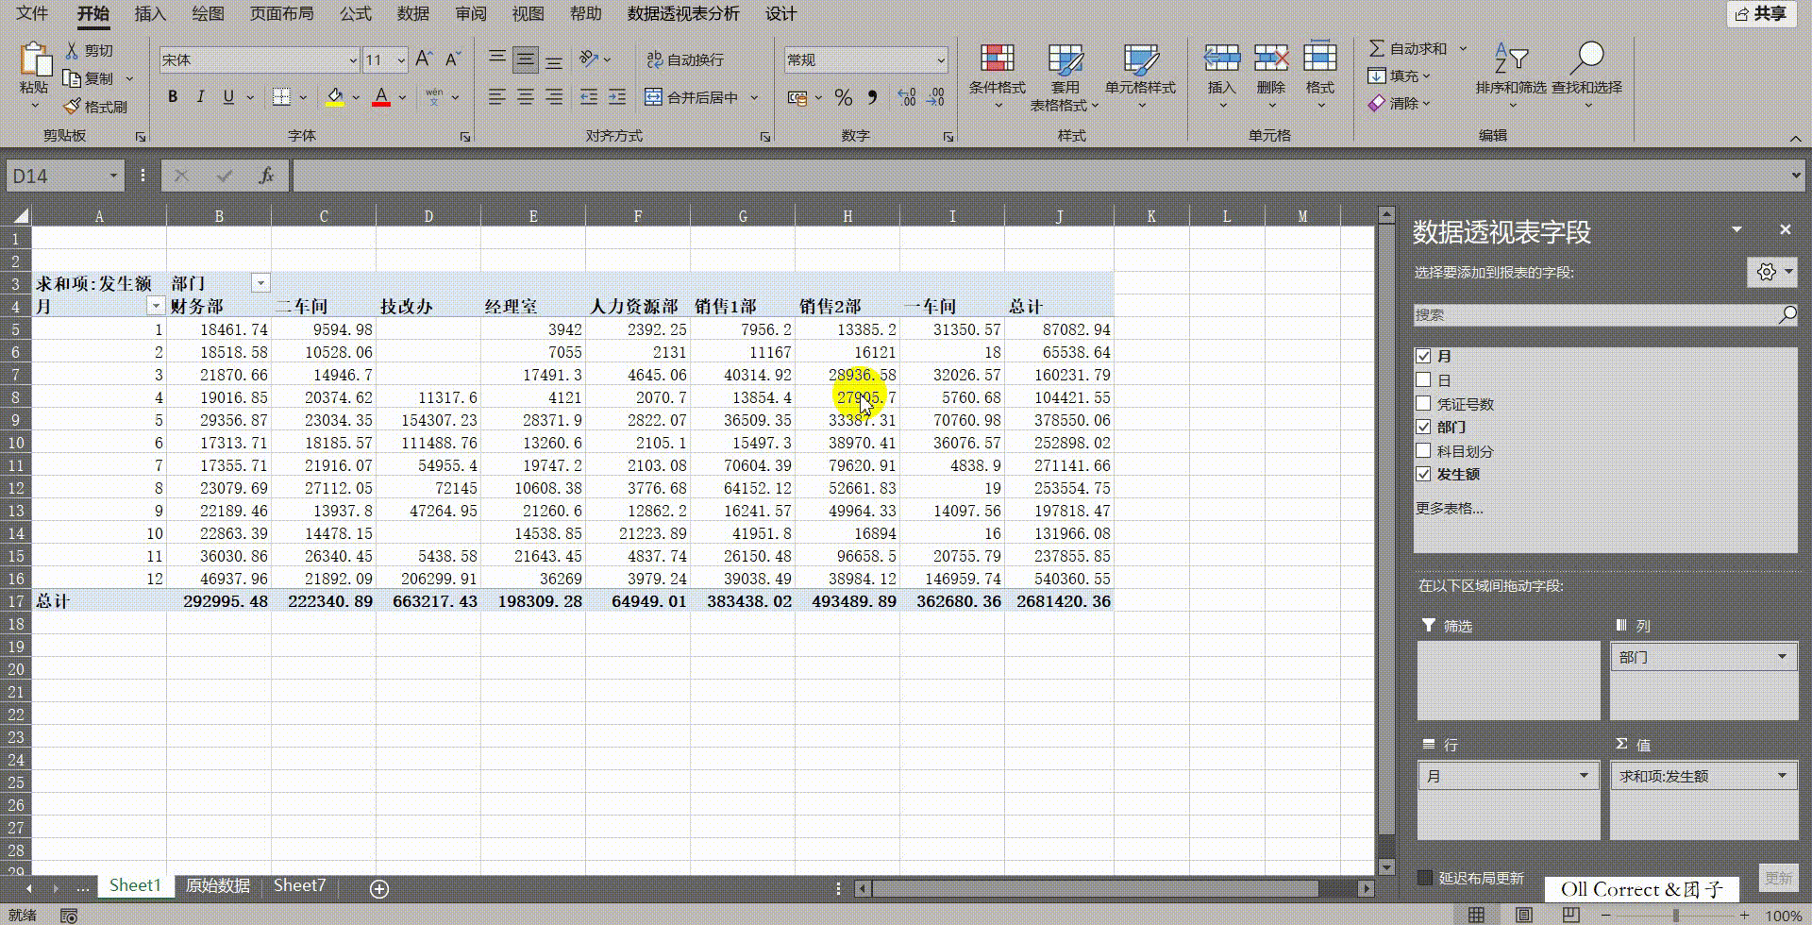Open the number format dropdown (常规)

click(941, 59)
